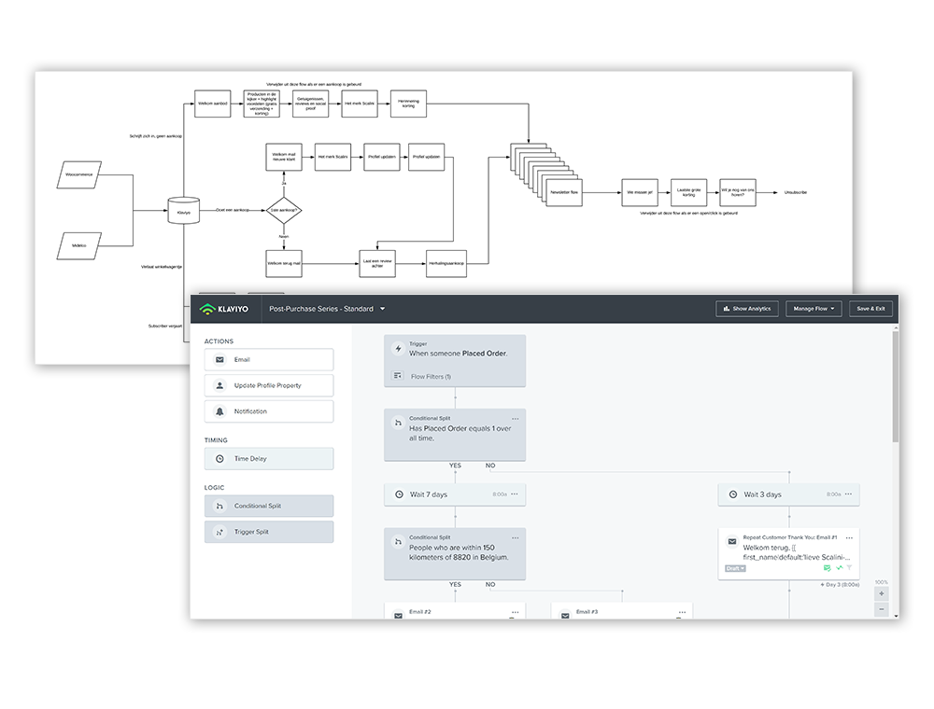This screenshot has height=709, width=934.
Task: Click the green tracking icon on the email card
Action: pyautogui.click(x=839, y=568)
